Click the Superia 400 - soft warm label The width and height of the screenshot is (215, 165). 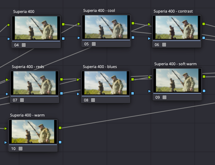click(x=175, y=64)
